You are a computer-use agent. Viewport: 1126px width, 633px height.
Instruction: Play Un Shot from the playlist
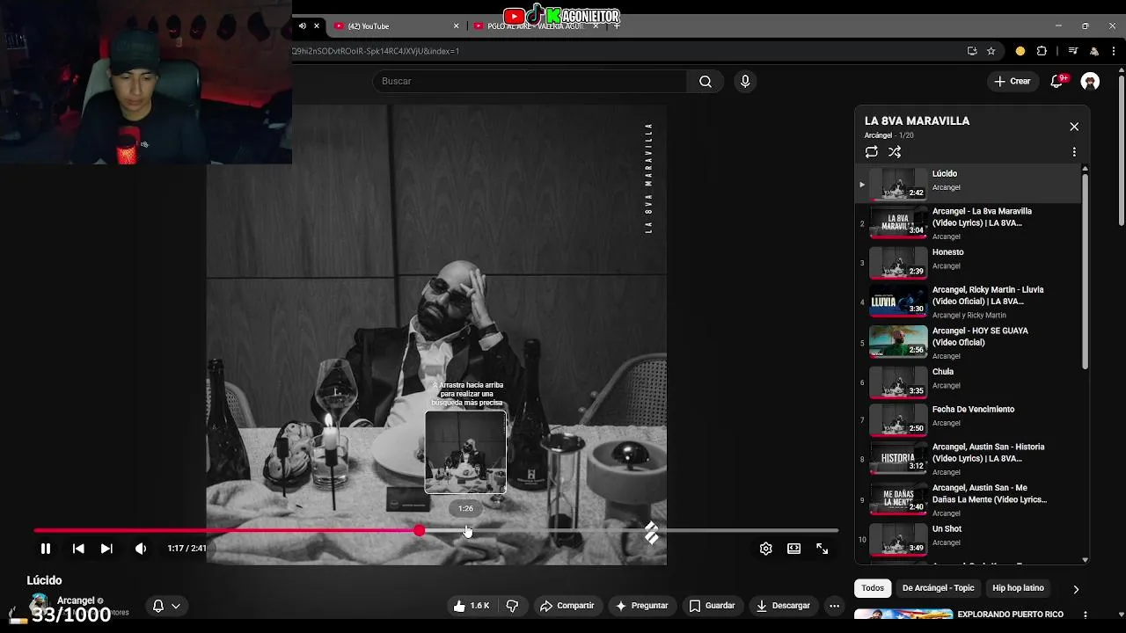click(x=967, y=540)
